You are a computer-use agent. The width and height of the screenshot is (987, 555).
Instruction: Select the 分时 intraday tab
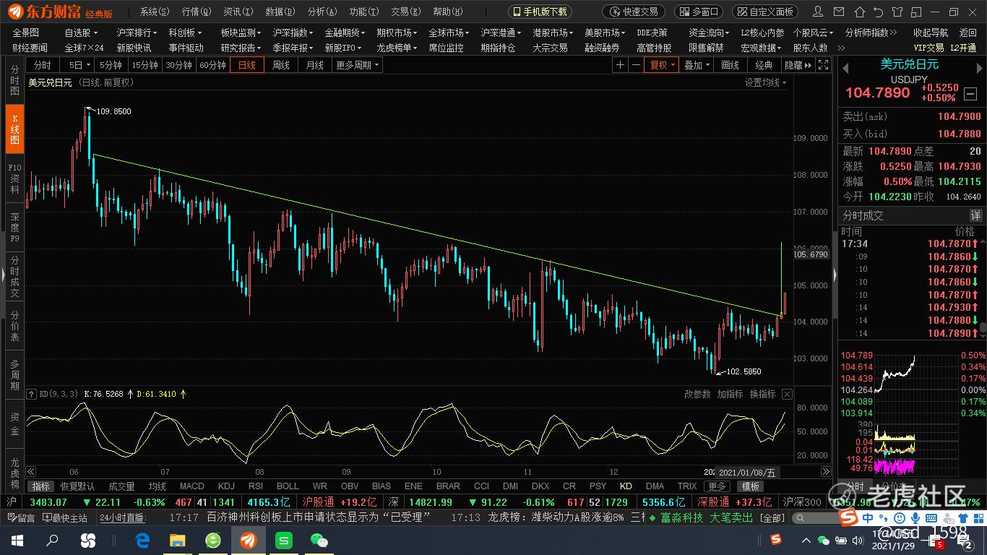[x=42, y=65]
